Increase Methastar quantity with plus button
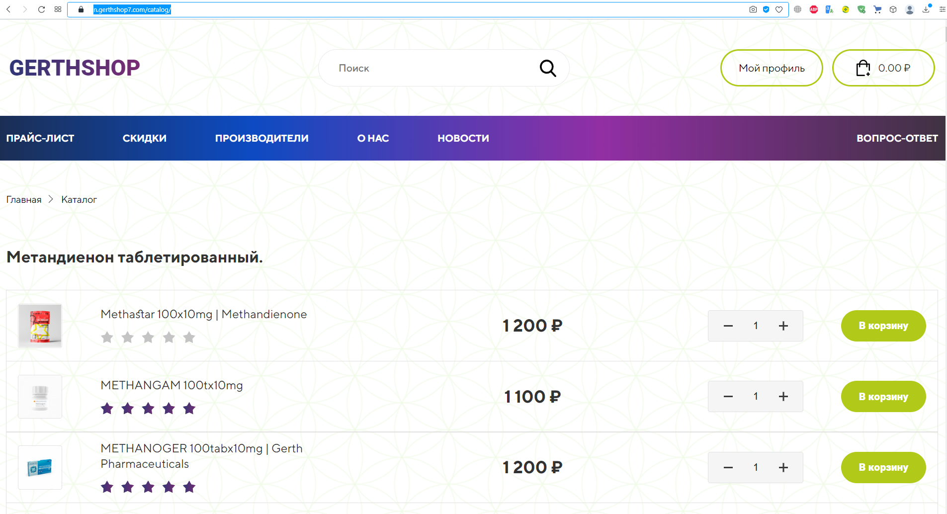Image resolution: width=947 pixels, height=514 pixels. tap(783, 326)
